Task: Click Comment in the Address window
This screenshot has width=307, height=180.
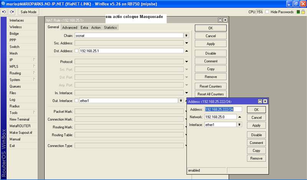Action: pos(256,143)
